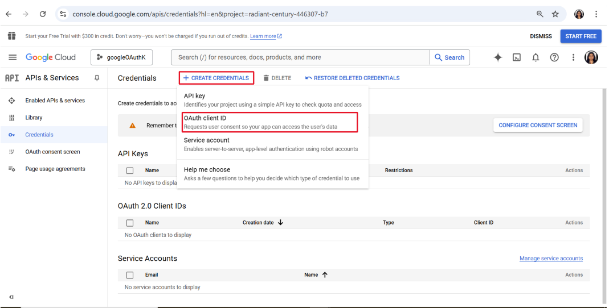Select all OAuth 2.0 Client IDs checkbox
Image resolution: width=609 pixels, height=308 pixels.
pos(130,223)
